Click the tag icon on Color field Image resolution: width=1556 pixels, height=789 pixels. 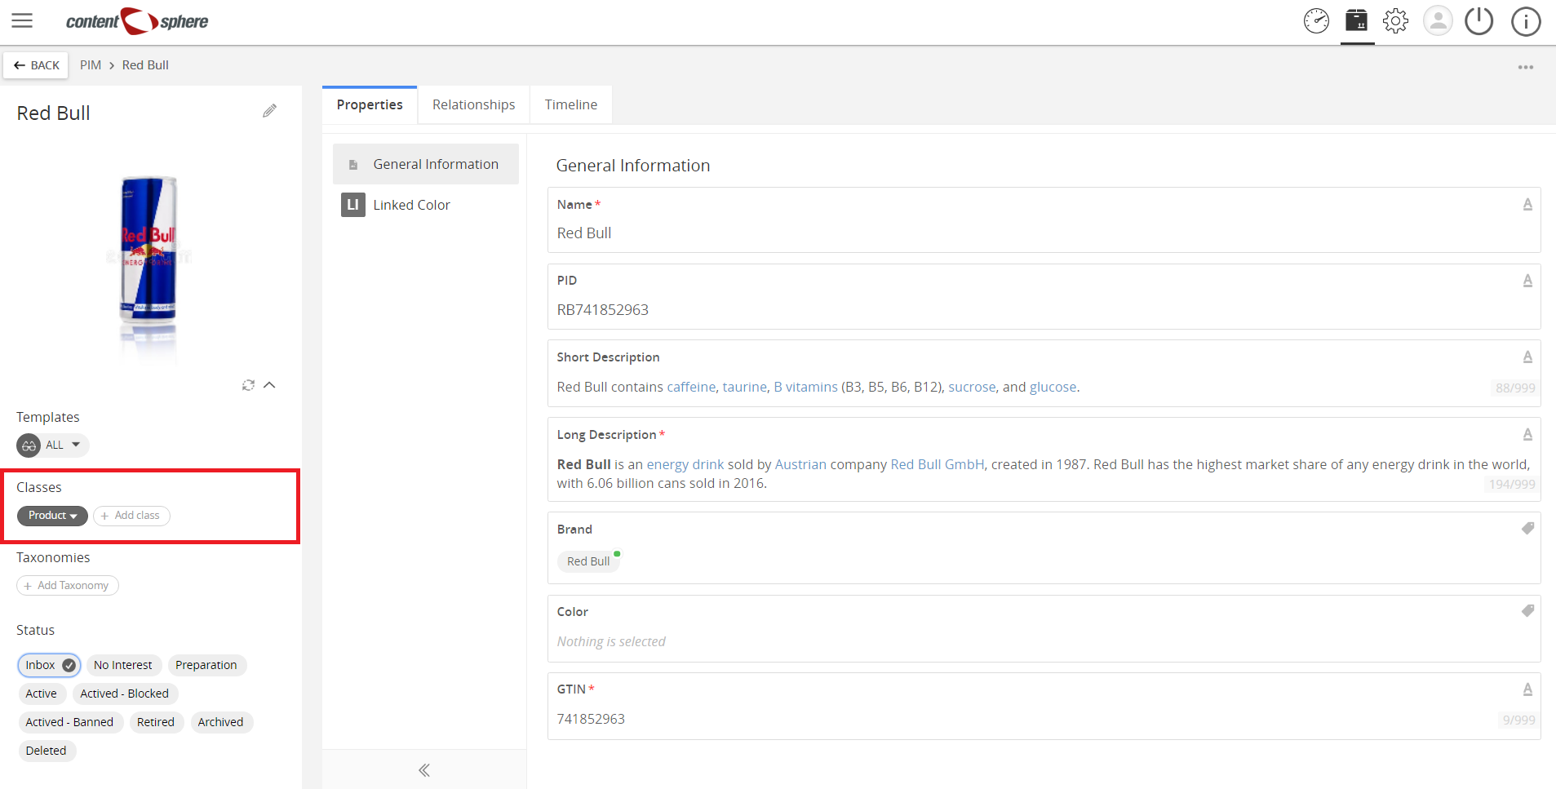pyautogui.click(x=1527, y=611)
